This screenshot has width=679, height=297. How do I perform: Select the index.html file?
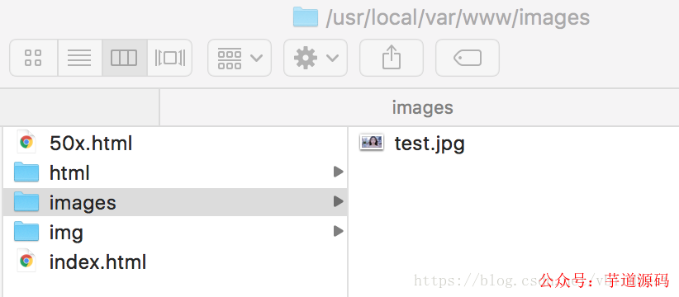[x=175, y=262]
